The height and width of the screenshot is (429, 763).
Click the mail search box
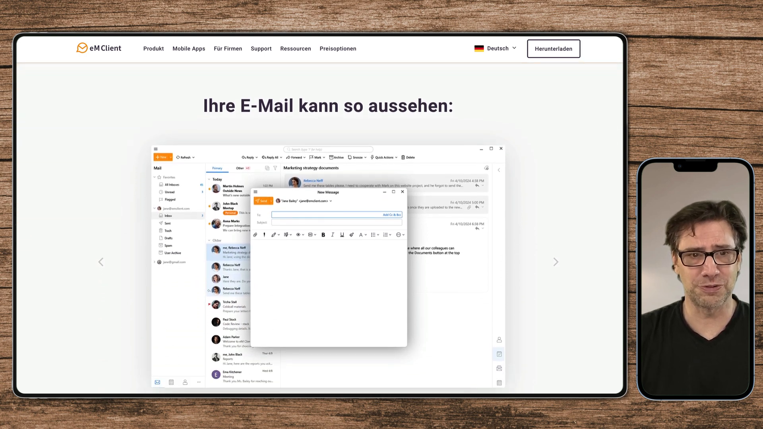click(x=328, y=149)
